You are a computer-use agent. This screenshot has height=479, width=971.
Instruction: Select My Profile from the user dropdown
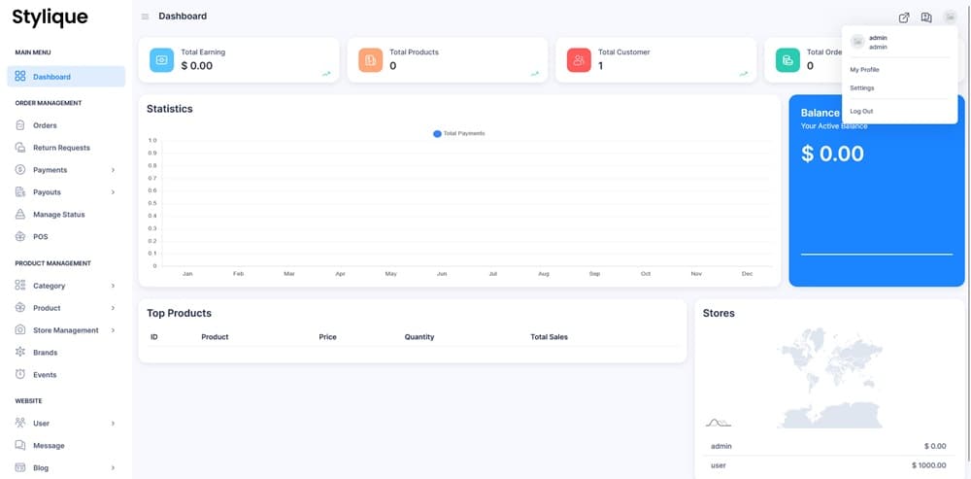pyautogui.click(x=864, y=70)
